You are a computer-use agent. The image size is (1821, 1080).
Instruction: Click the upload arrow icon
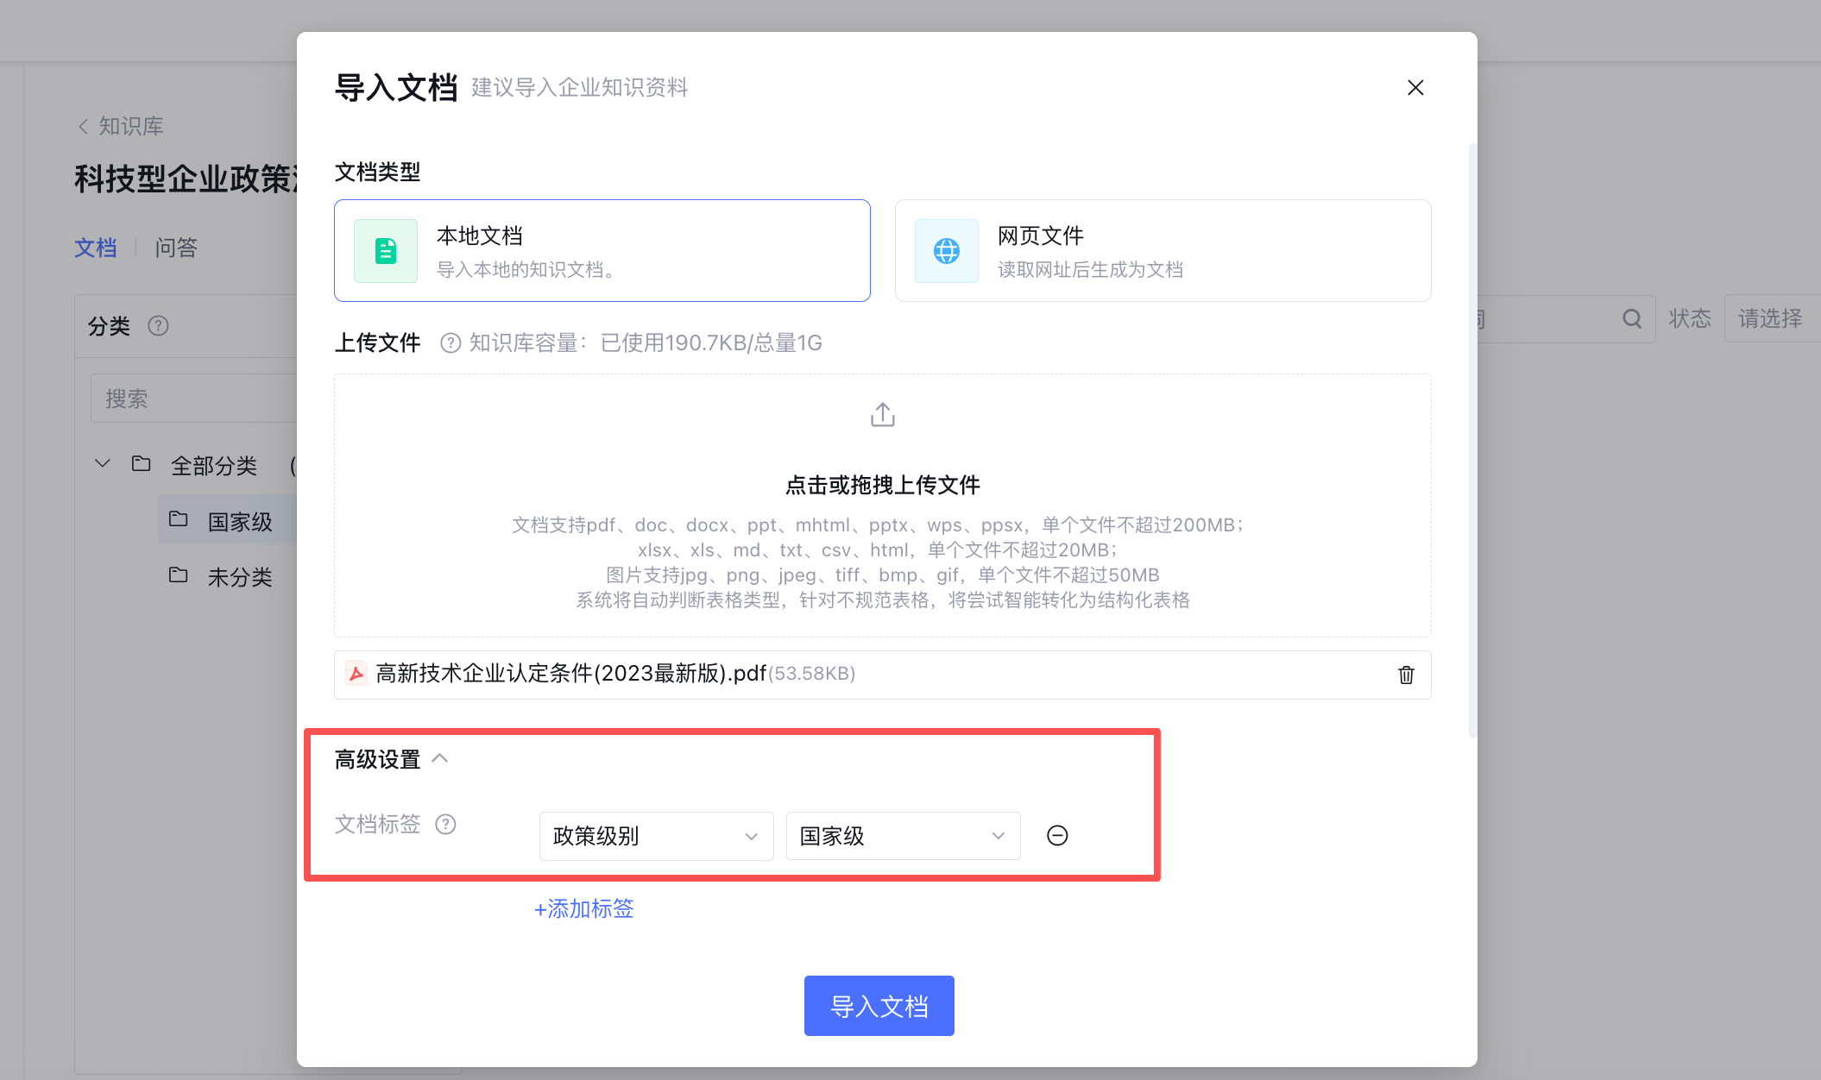coord(882,415)
